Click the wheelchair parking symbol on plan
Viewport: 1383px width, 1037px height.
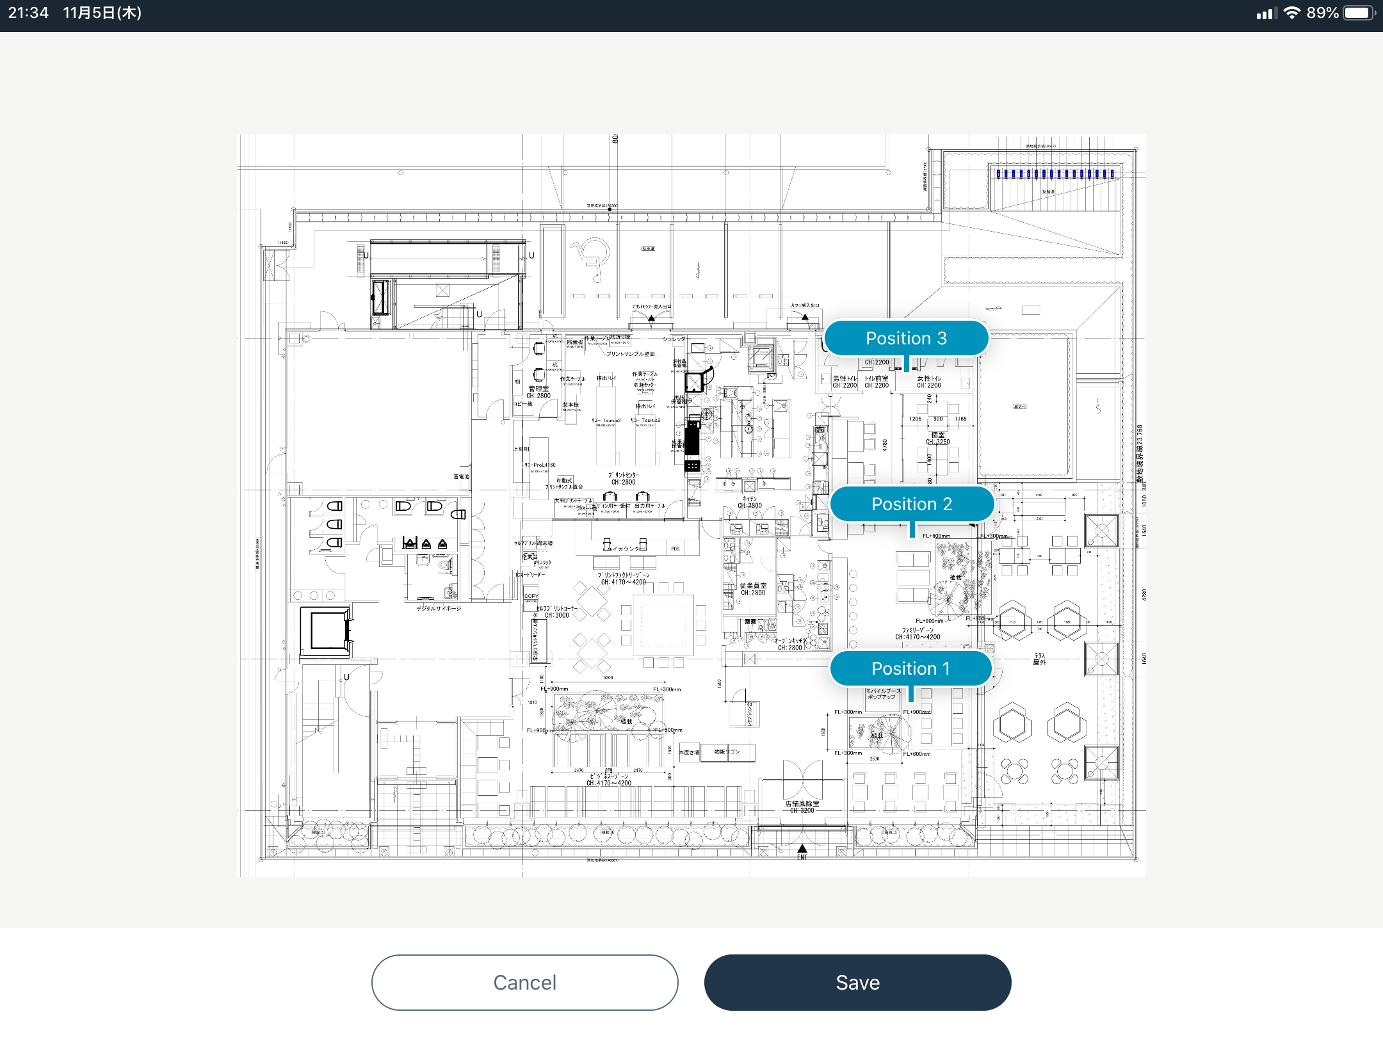(592, 259)
